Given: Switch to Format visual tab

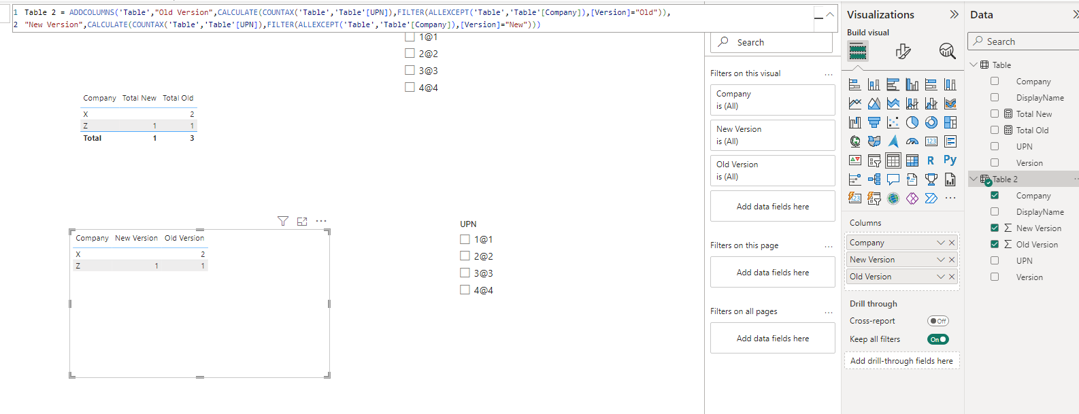Looking at the screenshot, I should point(903,51).
